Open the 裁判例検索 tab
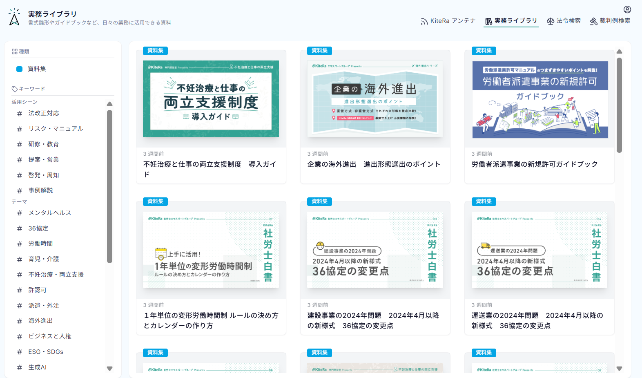 [610, 21]
